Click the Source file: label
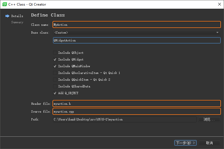224x149 pixels. click(41, 111)
